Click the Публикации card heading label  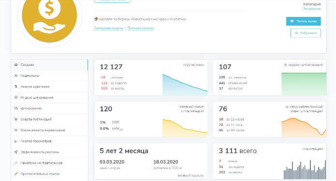click(x=312, y=149)
